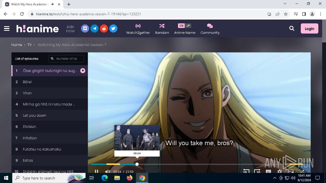Seek near the end yellow outro segment
Viewport: 326px width, 183px height.
[x=296, y=164]
